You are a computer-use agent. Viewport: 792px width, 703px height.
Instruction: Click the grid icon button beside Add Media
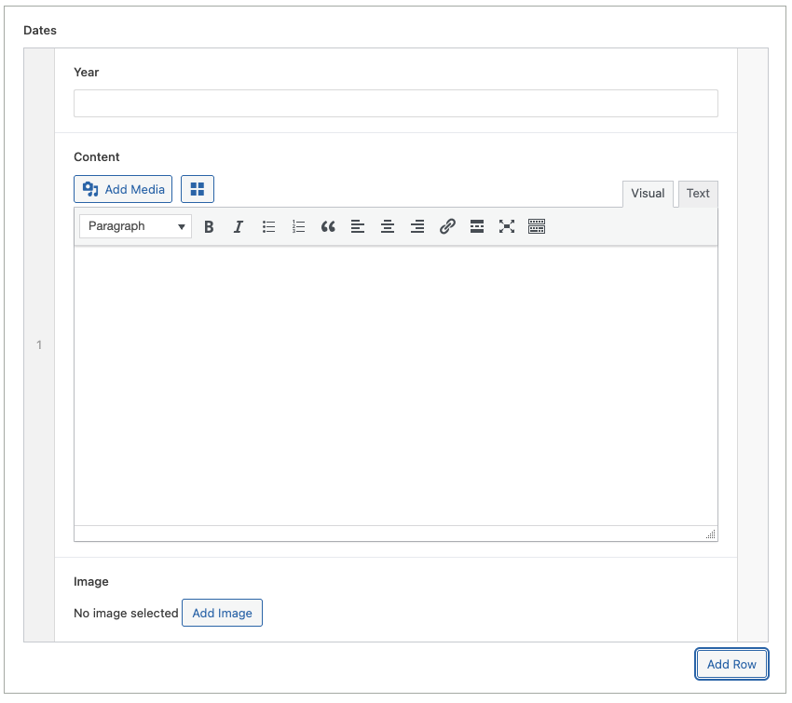tap(198, 189)
